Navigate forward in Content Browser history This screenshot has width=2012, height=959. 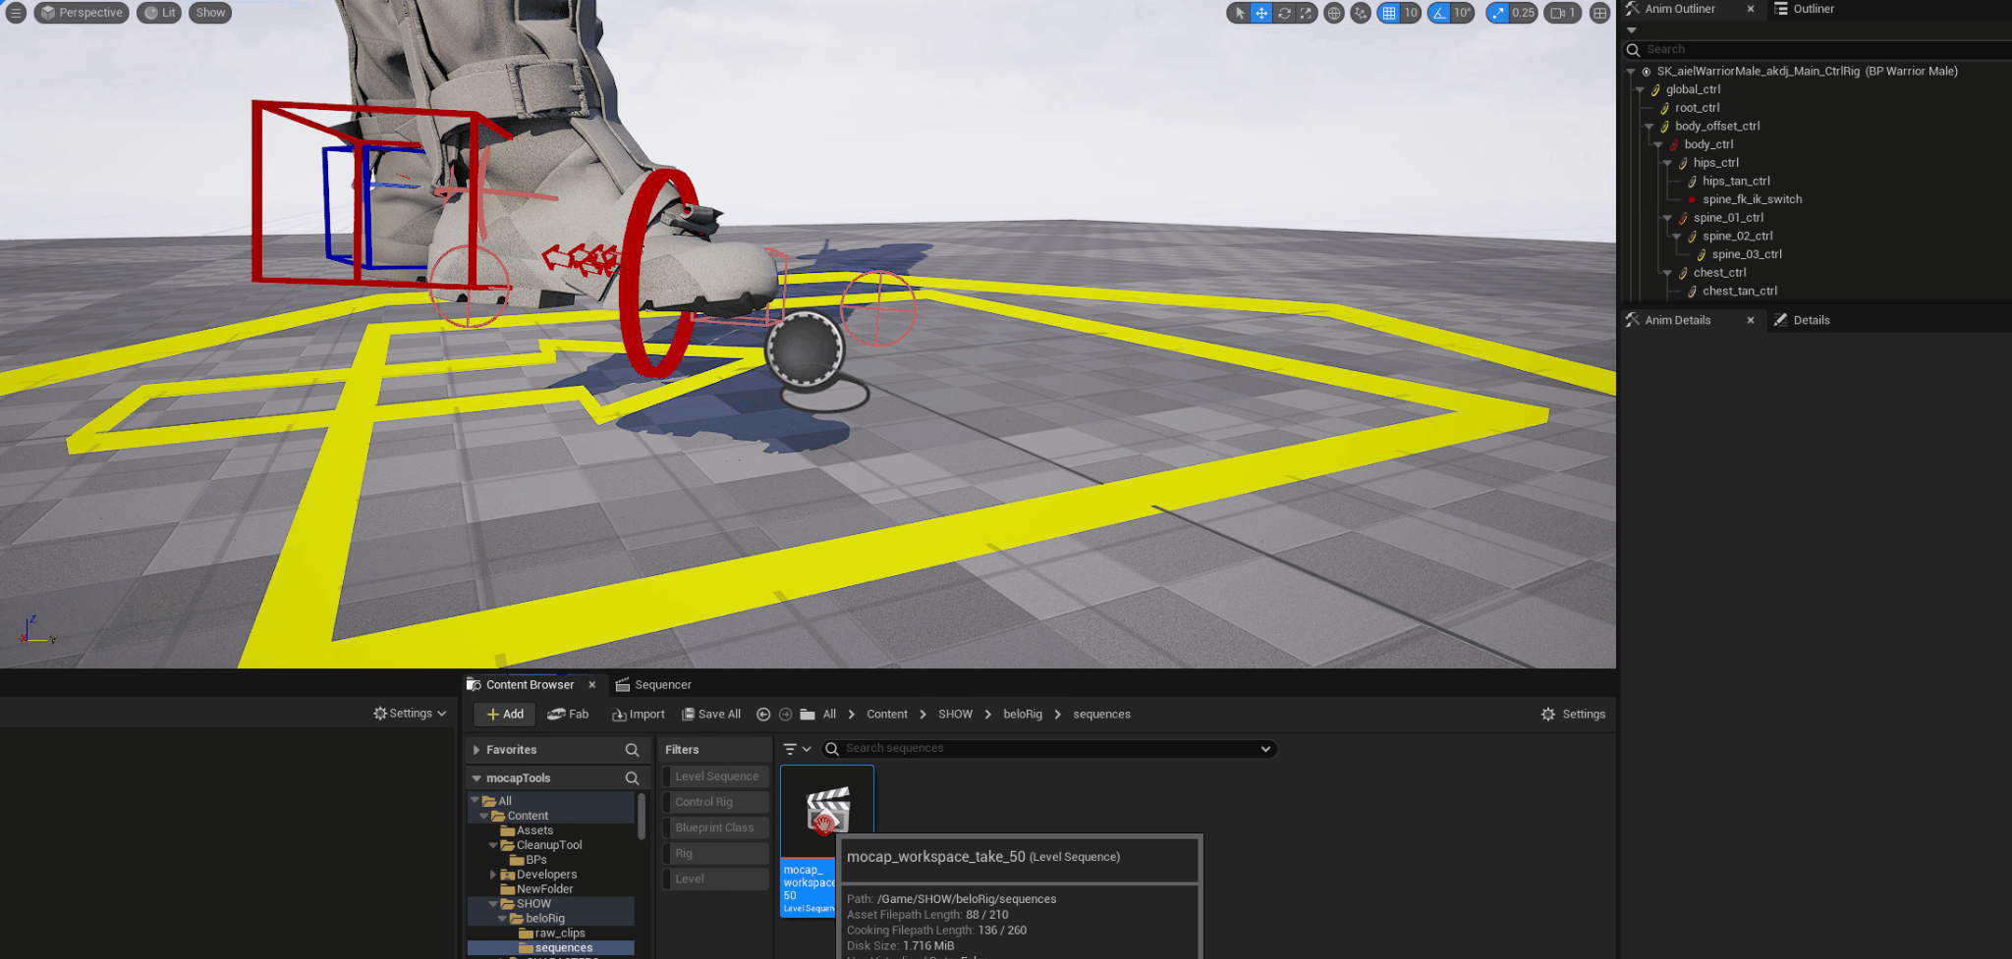785,715
